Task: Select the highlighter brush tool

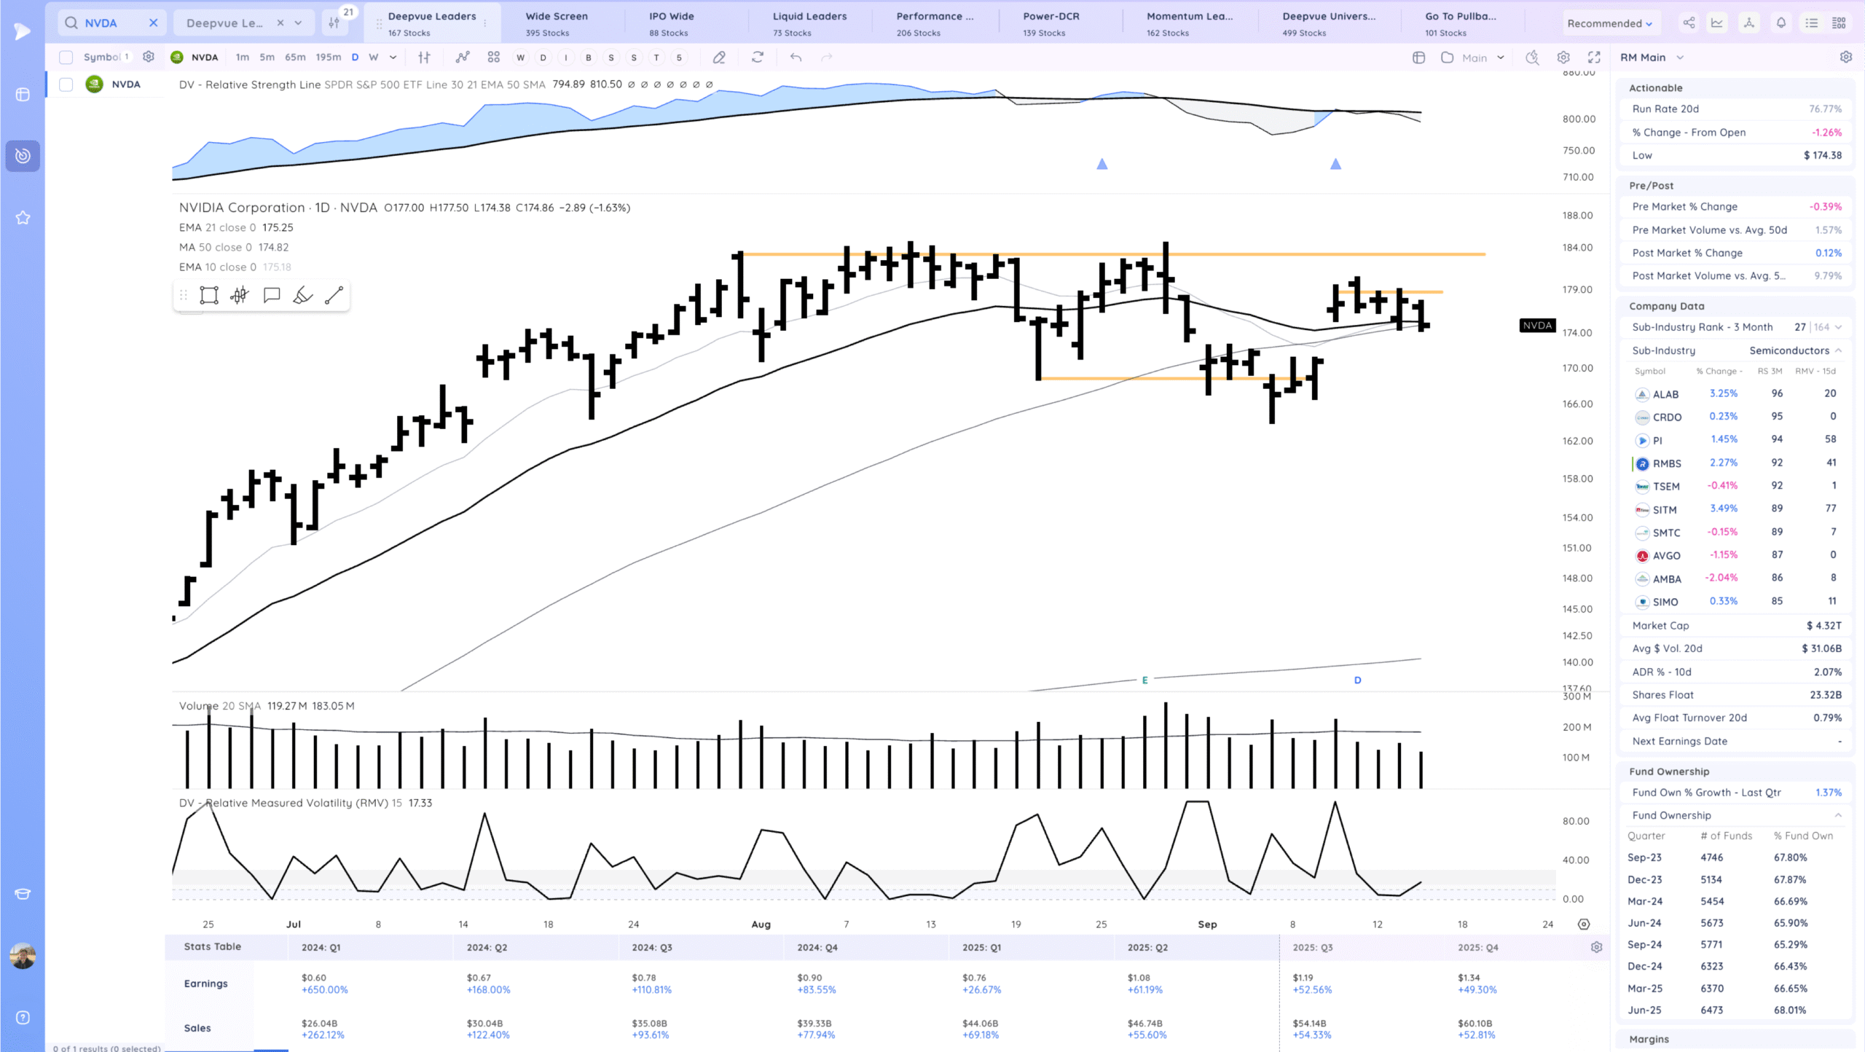Action: tap(303, 295)
